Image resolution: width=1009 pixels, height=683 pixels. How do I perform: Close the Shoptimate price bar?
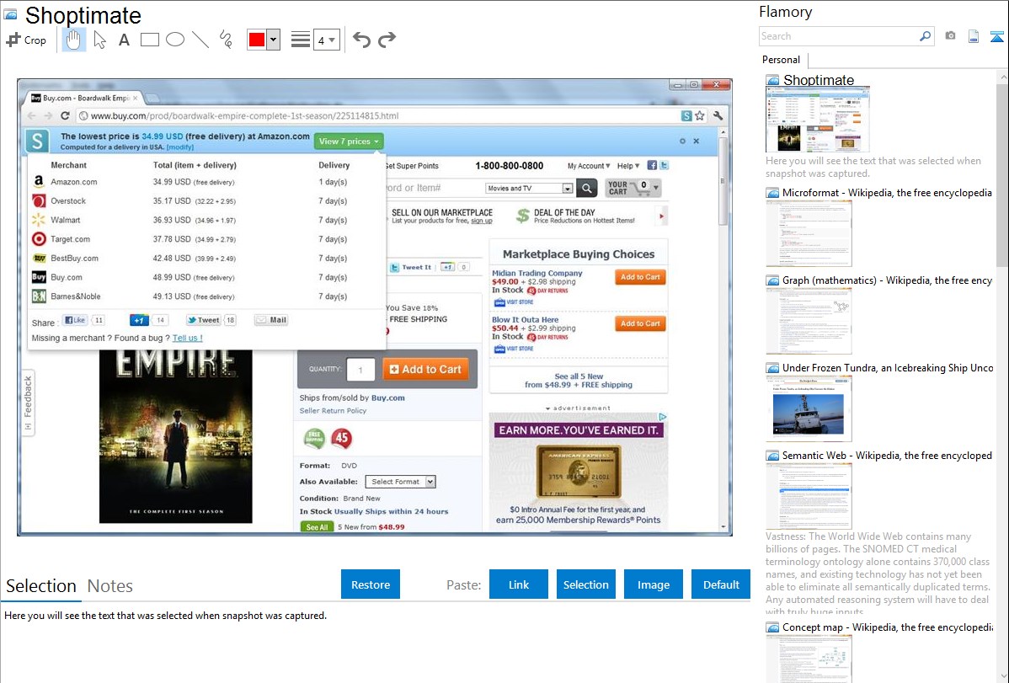pos(697,141)
